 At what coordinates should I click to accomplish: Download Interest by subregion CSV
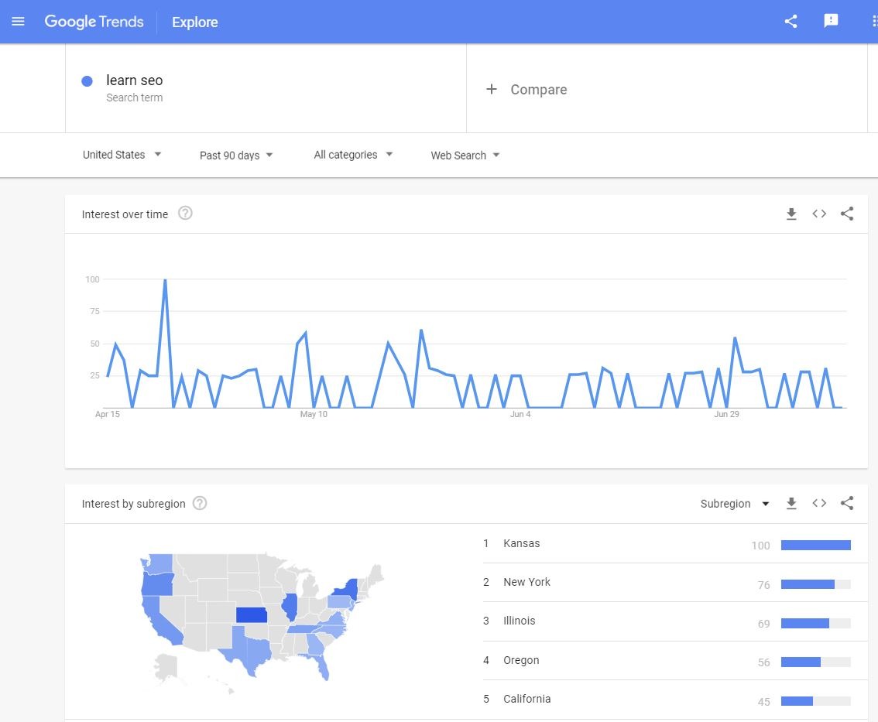coord(791,503)
